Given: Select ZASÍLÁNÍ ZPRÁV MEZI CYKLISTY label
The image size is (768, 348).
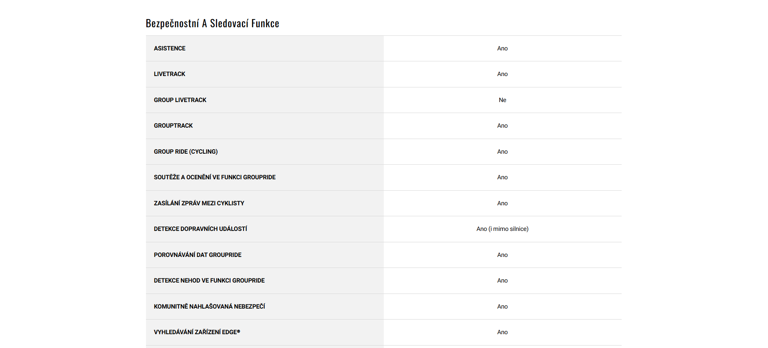Looking at the screenshot, I should tap(199, 203).
